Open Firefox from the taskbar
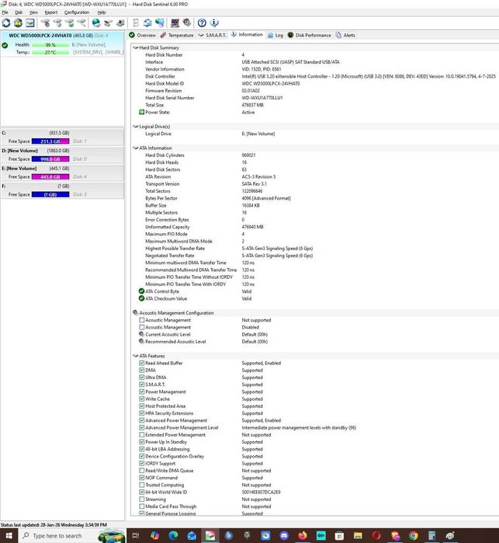Screen dimensions: 499x543 [x=303, y=536]
